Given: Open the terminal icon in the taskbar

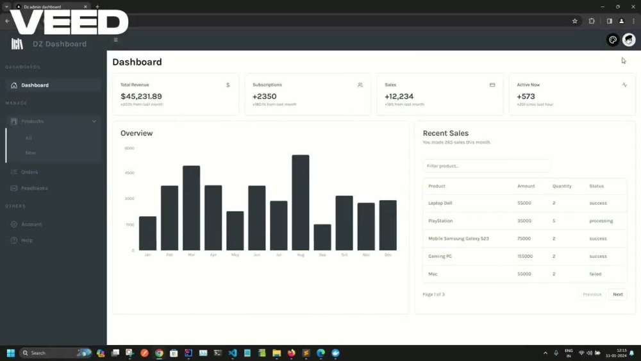Looking at the screenshot, I should click(x=218, y=353).
